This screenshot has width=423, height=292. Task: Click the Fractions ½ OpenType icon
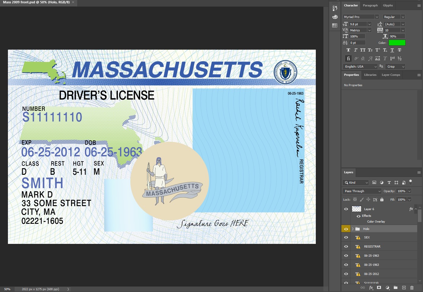[400, 58]
